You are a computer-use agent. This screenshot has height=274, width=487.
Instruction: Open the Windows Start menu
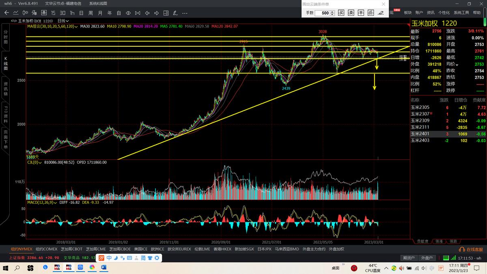6,268
